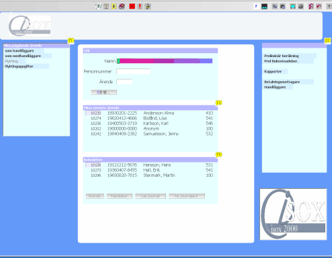332x258 pixels.
Task: Open 'som medhandläggare' ongoing cases
Action: (x=23, y=56)
